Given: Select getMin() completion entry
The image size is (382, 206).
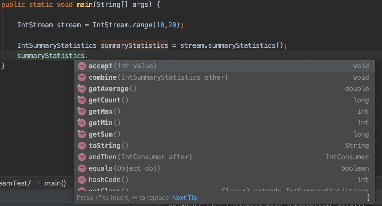Looking at the screenshot, I should (105, 123).
